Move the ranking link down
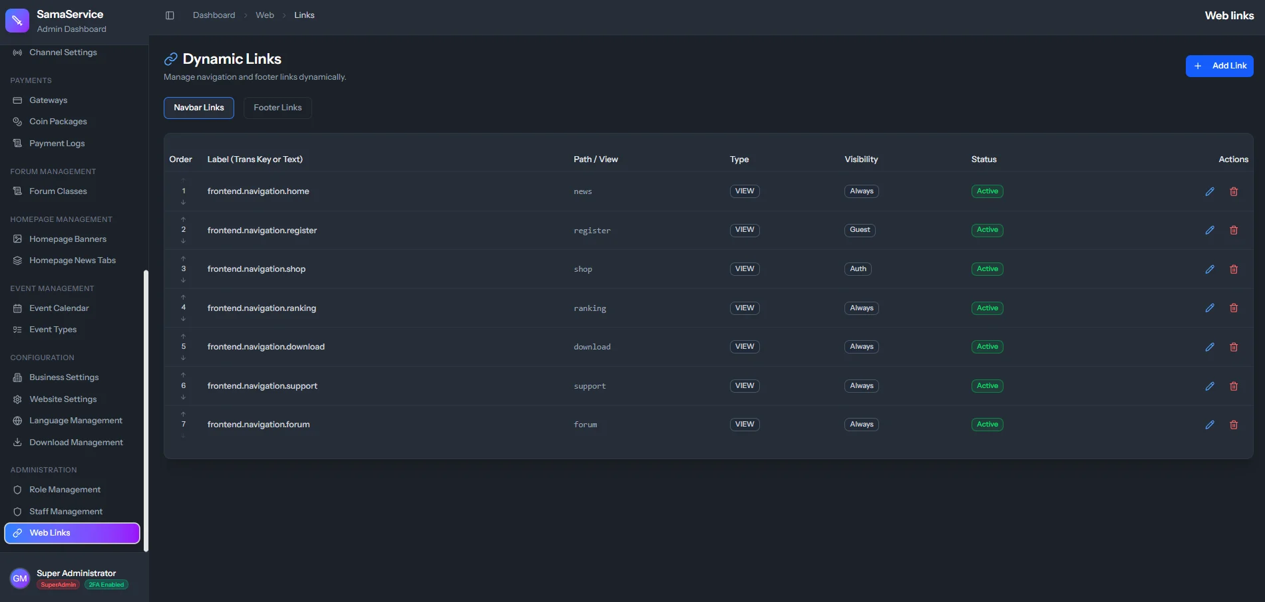 click(x=183, y=319)
